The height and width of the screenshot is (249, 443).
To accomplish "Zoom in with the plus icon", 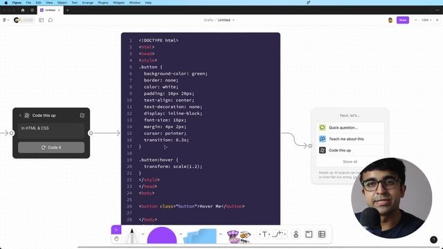I will click(437, 20).
